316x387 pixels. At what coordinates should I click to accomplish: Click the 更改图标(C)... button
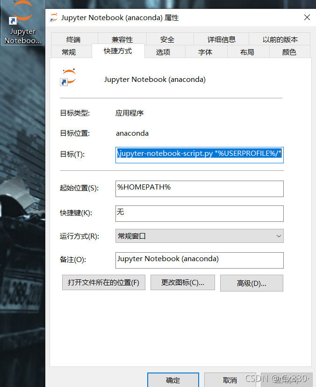coord(183,282)
